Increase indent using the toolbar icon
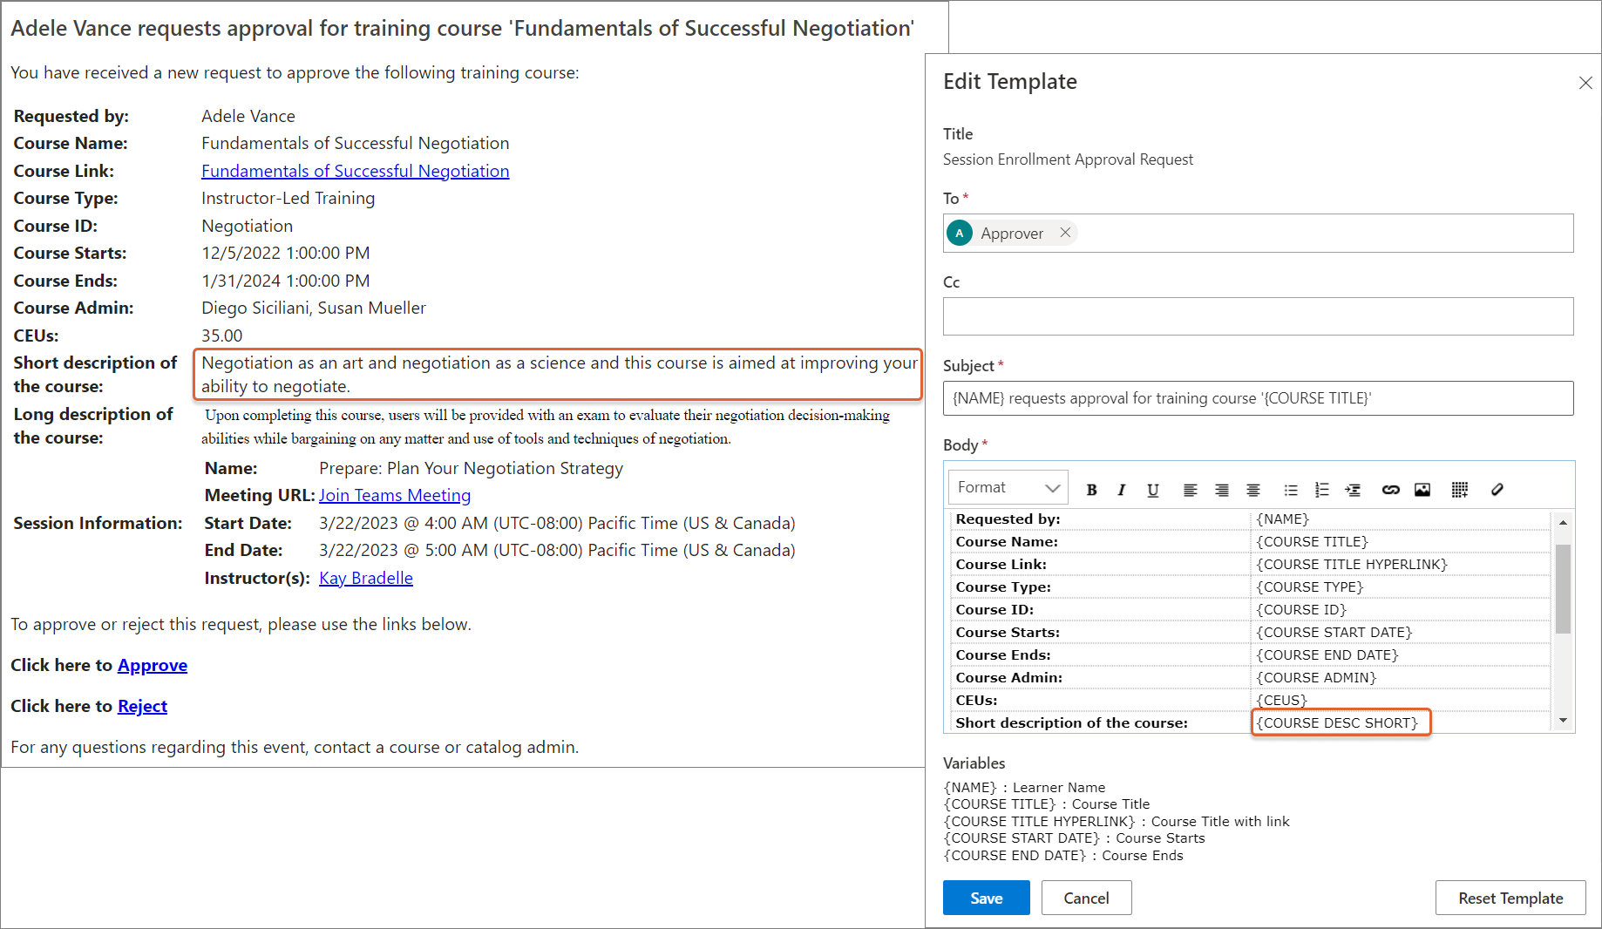 [1353, 490]
